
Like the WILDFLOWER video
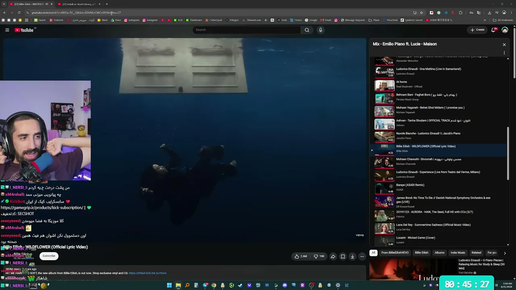(301, 256)
